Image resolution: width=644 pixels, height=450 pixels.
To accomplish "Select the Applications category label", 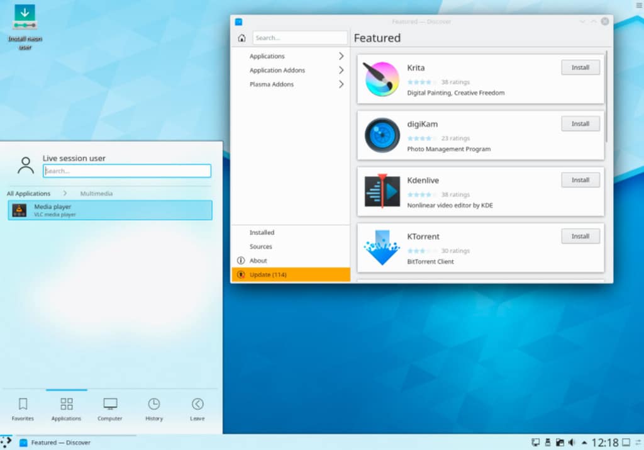I will 267,56.
